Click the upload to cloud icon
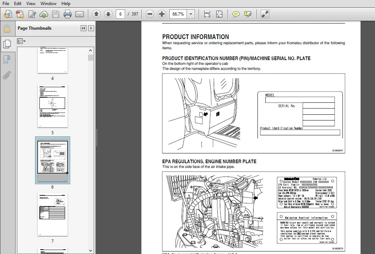Viewport: 375px width, 254px height. click(43, 14)
